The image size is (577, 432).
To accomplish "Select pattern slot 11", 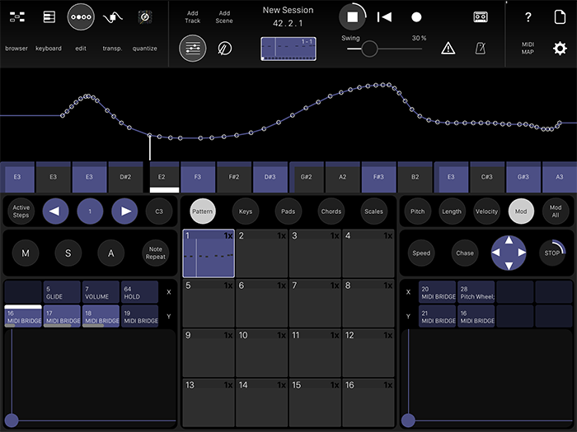I will 315,353.
